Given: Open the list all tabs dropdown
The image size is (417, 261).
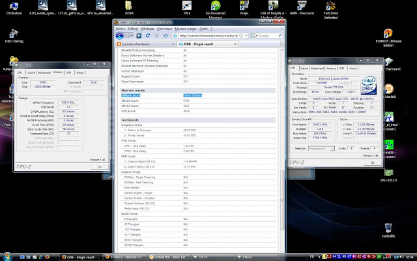Looking at the screenshot, I should click(x=282, y=44).
